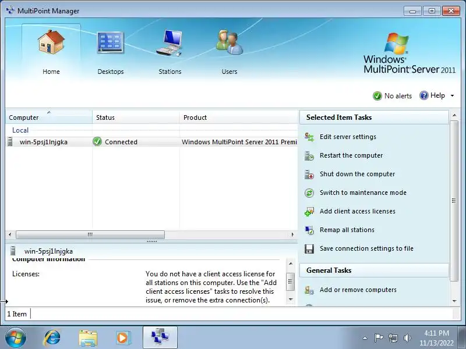
Task: Show hidden tray icons arrow
Action: pos(365,338)
